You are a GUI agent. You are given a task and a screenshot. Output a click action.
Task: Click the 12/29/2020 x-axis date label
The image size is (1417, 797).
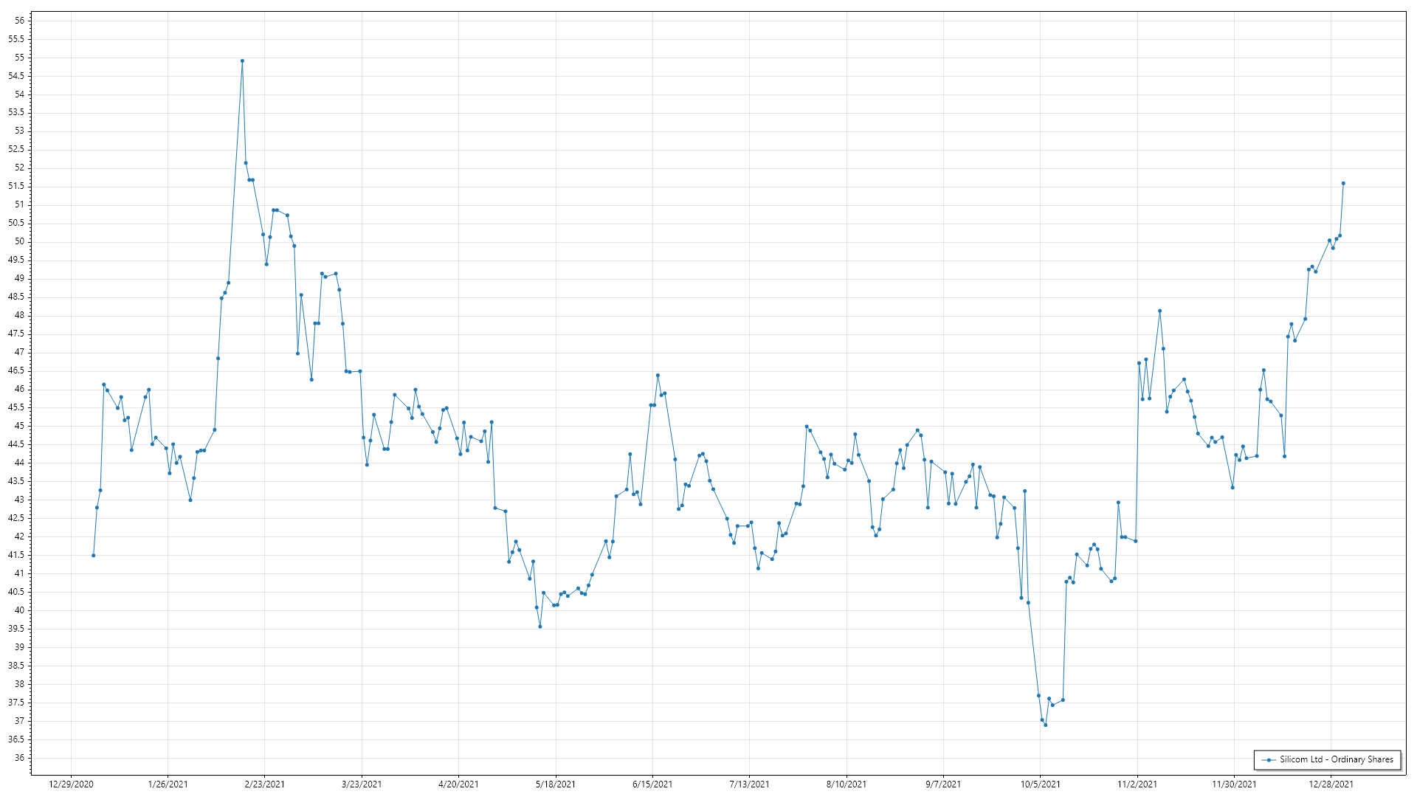(x=71, y=784)
